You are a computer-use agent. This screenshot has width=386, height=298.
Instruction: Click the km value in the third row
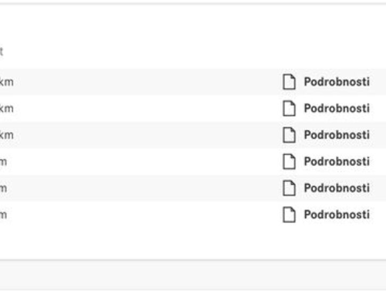[6, 135]
